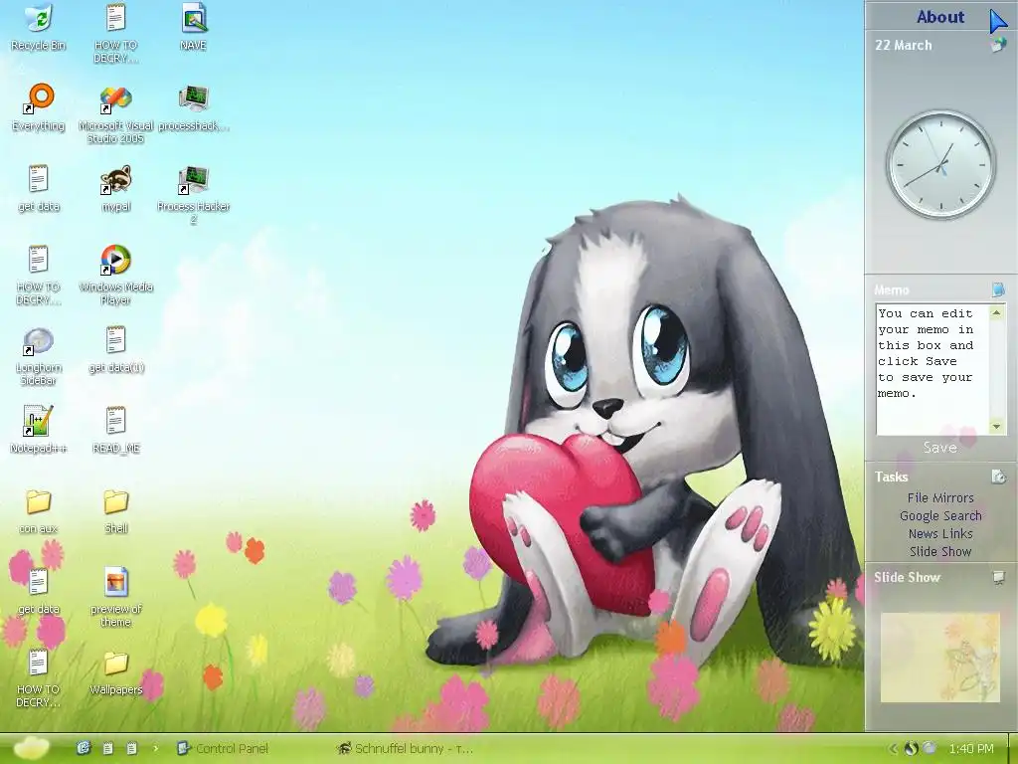
Task: Select the get data(1) text file
Action: (x=115, y=349)
